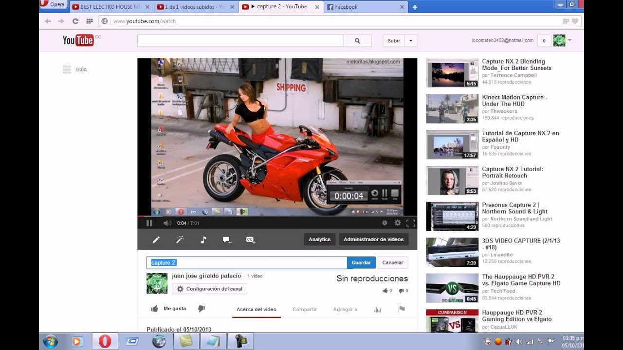Screen dimensions: 623x350
Task: Click the Subir upload button
Action: [394, 41]
